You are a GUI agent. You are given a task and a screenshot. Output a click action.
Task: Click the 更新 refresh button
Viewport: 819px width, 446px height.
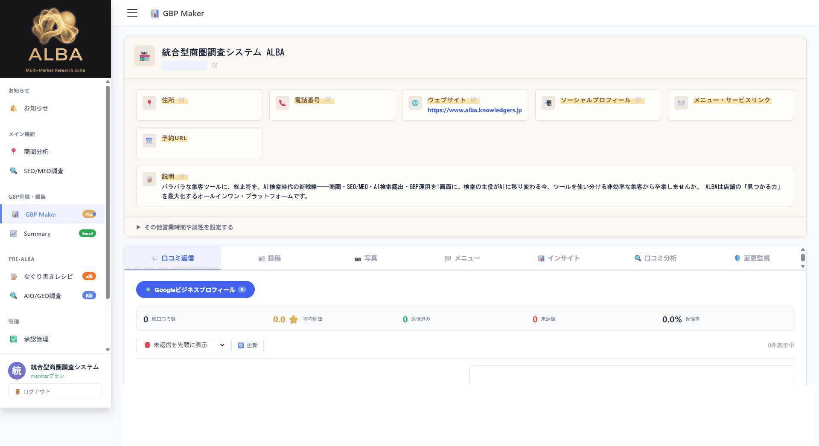coord(248,345)
